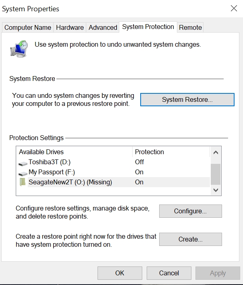Click the drive list scrollbar thumb
This screenshot has width=243, height=285.
[x=216, y=174]
